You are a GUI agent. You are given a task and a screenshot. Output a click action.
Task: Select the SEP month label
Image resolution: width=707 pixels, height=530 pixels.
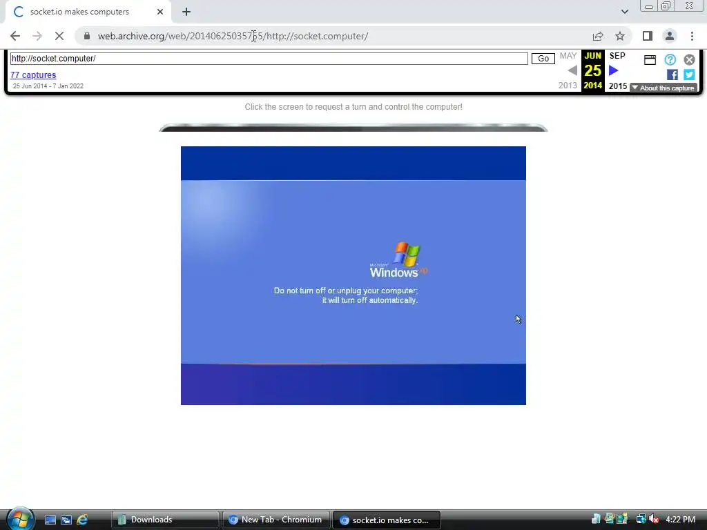coord(617,56)
